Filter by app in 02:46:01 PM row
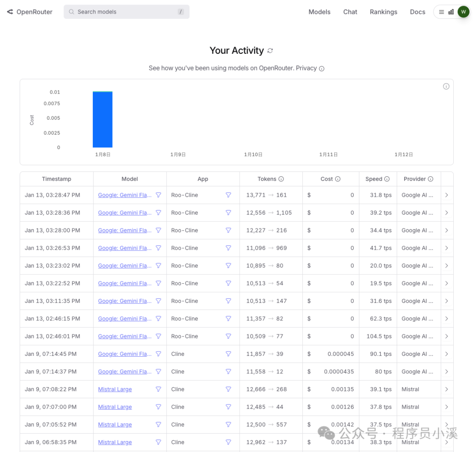Viewport: 473px width, 452px height. 228,336
